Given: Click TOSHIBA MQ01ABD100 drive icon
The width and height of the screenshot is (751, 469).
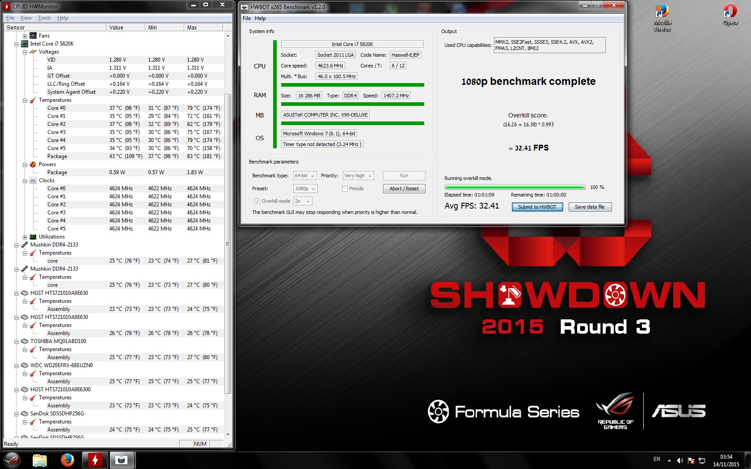Looking at the screenshot, I should pos(25,341).
